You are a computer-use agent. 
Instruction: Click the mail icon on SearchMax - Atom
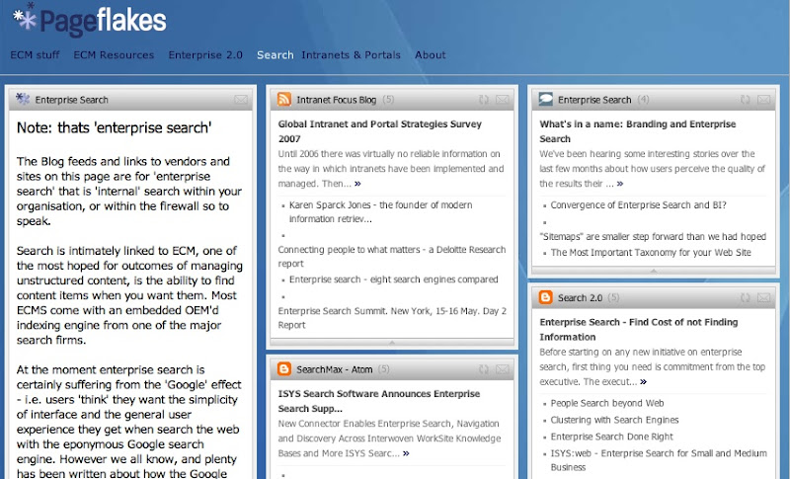pyautogui.click(x=503, y=369)
